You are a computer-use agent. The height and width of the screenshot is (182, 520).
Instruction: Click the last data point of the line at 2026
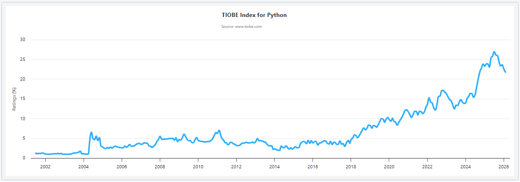coord(505,72)
